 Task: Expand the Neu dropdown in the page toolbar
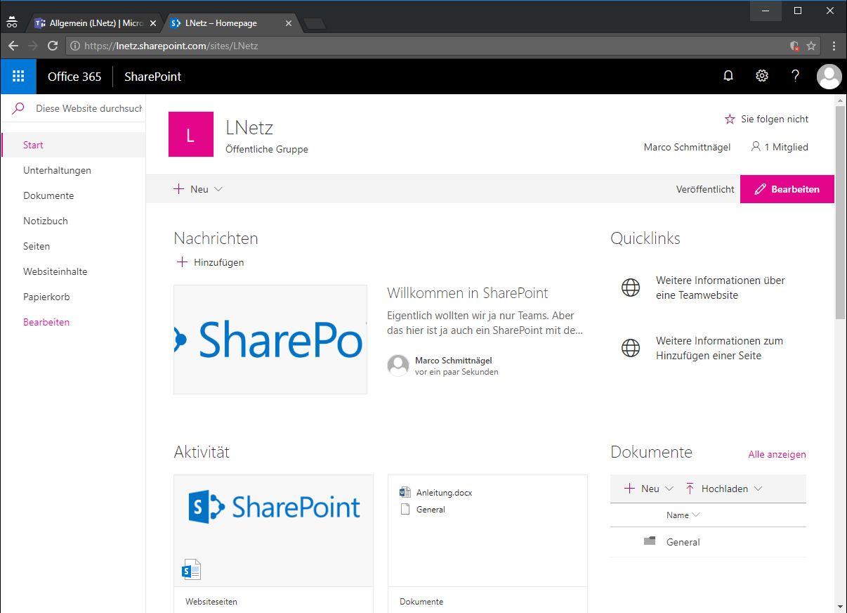[x=218, y=189]
